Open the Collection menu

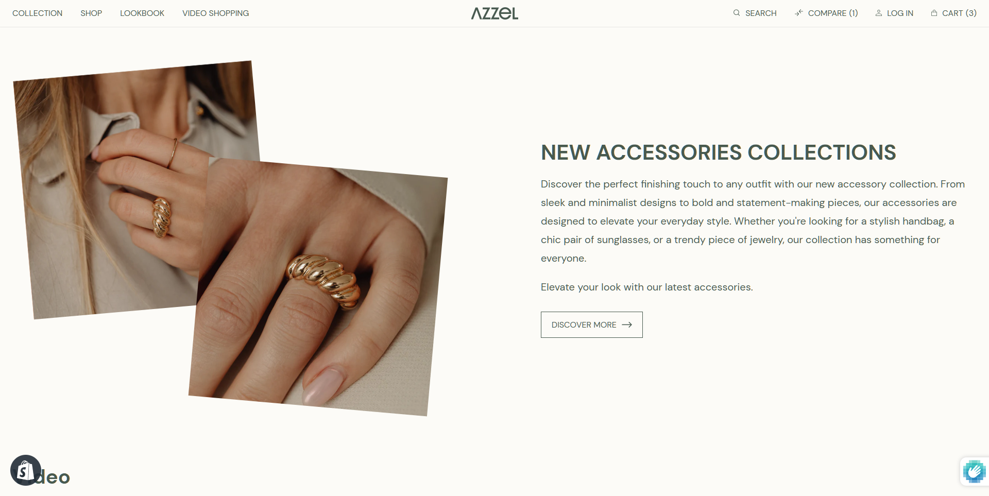pos(37,13)
